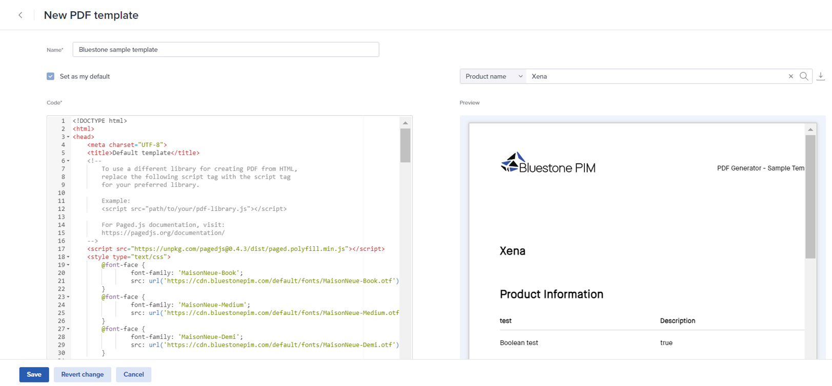Place cursor on meta charset line
The height and width of the screenshot is (386, 832).
(127, 145)
